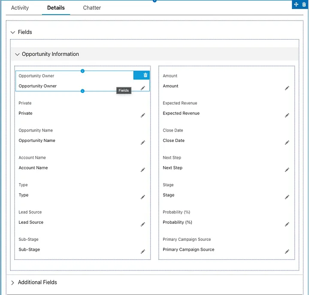Select the Probability (%) field
Viewport: 309px width, 295px height.
[x=227, y=218]
